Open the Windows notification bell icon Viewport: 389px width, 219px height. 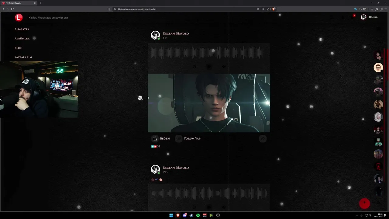385,215
